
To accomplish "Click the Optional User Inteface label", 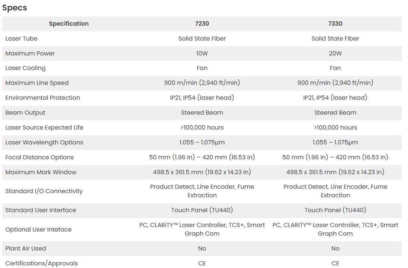I will tap(38, 229).
